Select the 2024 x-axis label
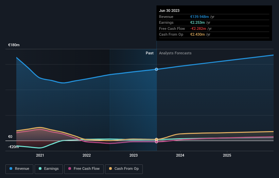Image resolution: width=279 pixels, height=178 pixels. click(180, 156)
